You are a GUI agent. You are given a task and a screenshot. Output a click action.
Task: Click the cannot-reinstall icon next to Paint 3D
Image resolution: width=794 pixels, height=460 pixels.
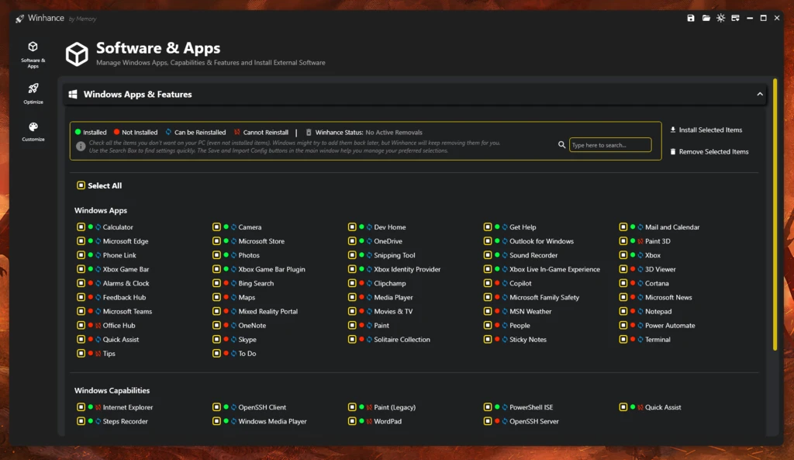[640, 241]
